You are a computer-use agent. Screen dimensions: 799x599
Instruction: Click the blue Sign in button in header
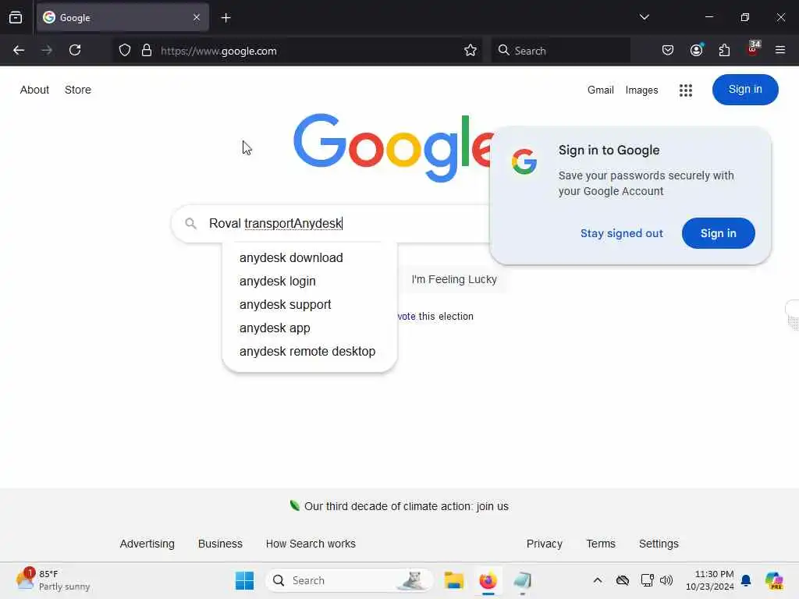point(745,90)
